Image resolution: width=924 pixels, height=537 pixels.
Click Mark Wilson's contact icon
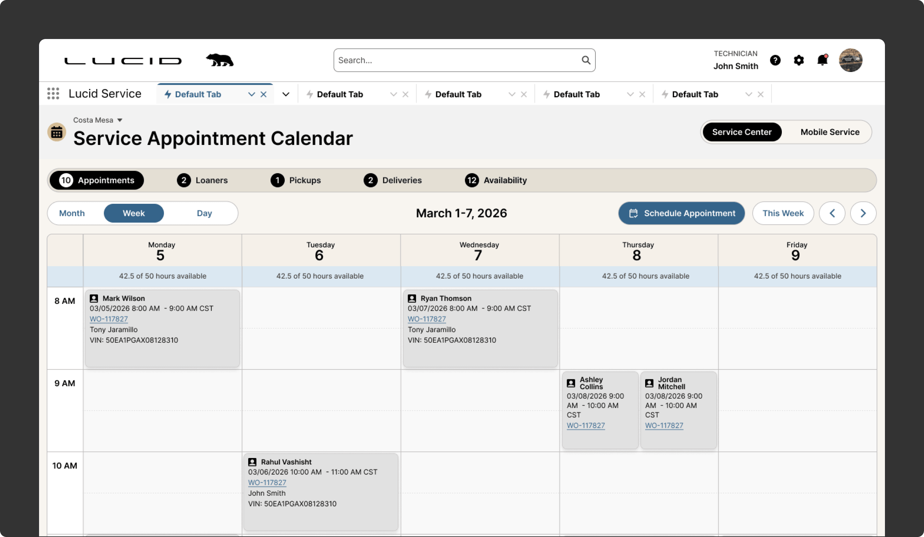(94, 298)
